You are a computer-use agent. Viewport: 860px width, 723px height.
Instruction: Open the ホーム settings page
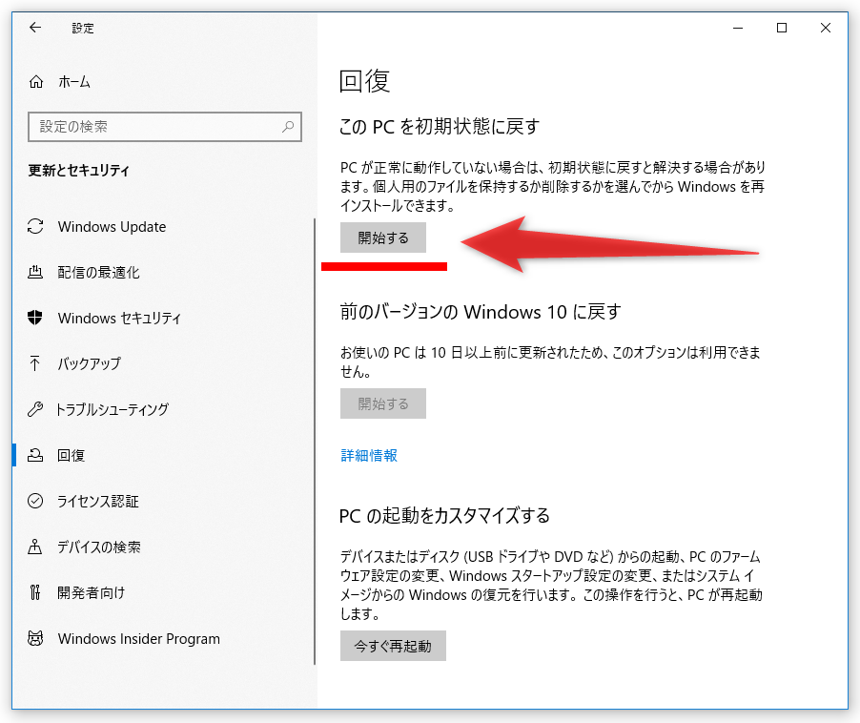click(74, 82)
